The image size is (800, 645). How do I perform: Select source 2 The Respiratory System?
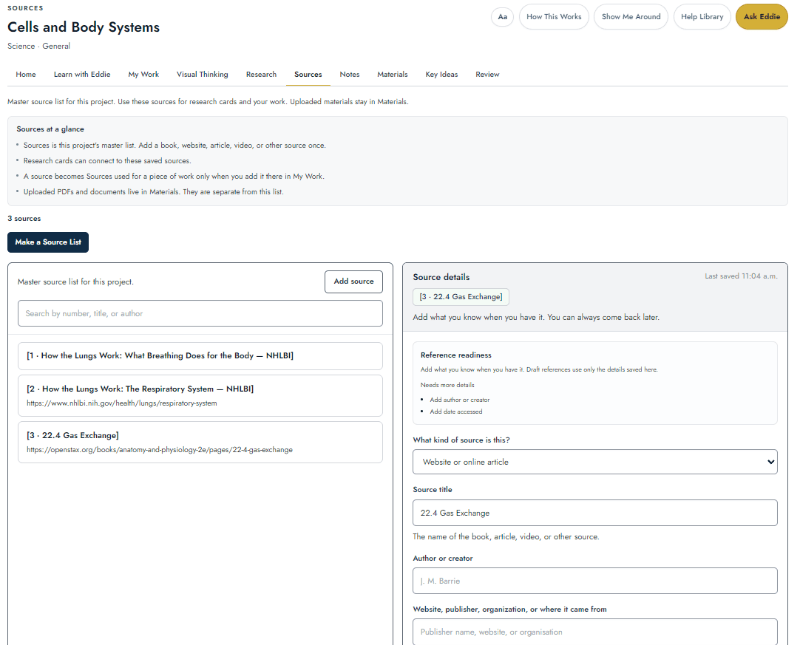200,396
